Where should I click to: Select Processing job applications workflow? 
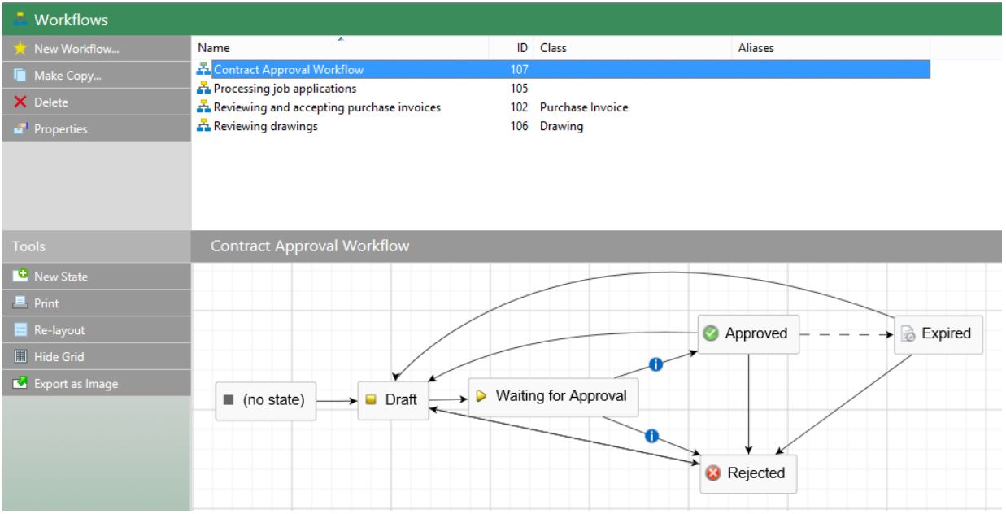click(x=285, y=89)
